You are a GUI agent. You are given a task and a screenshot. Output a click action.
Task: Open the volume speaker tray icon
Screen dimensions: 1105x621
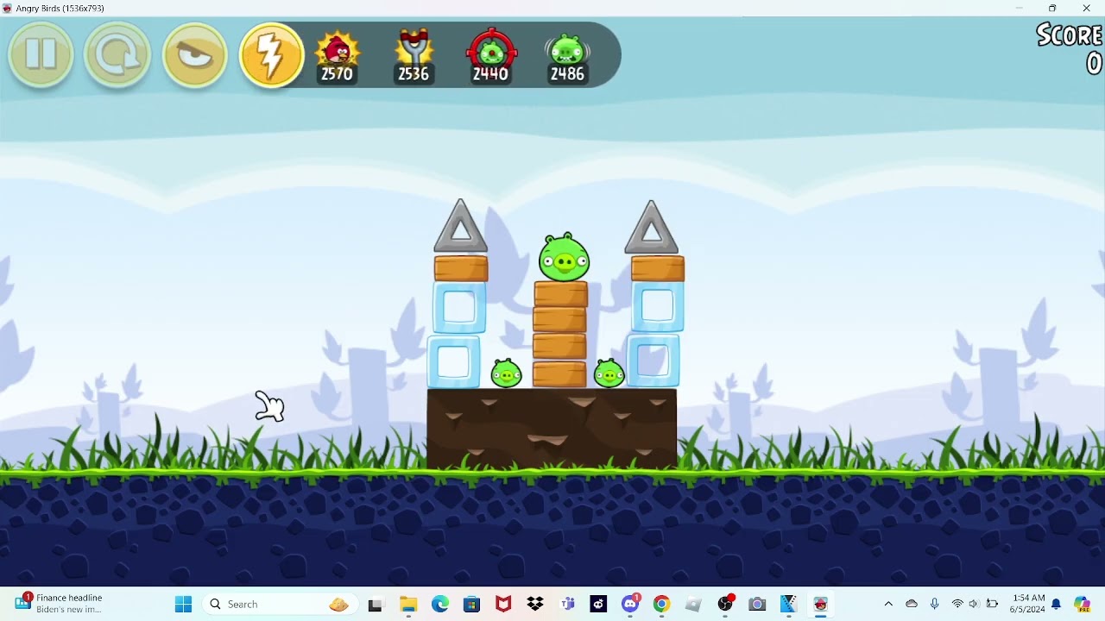pos(974,604)
